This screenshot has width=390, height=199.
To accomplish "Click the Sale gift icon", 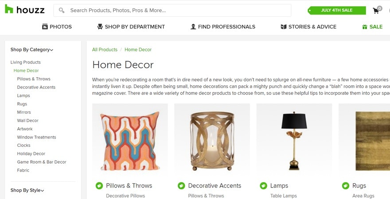I will [365, 27].
